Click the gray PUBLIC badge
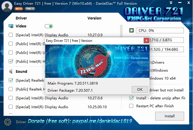This screenshot has height=130, width=193. coord(29,9)
